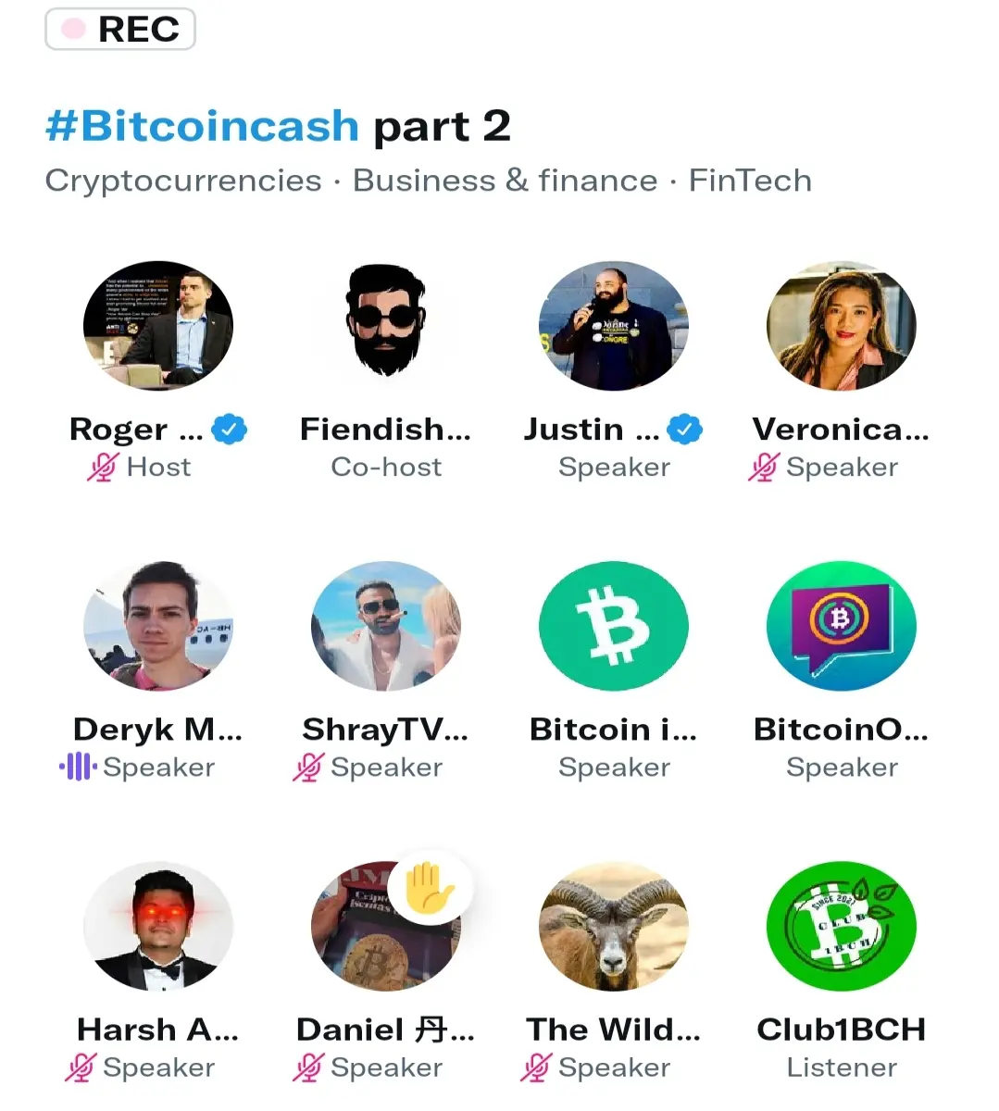This screenshot has width=999, height=1111.
Task: Click ShrayTV's muted microphone icon
Action: point(308,767)
